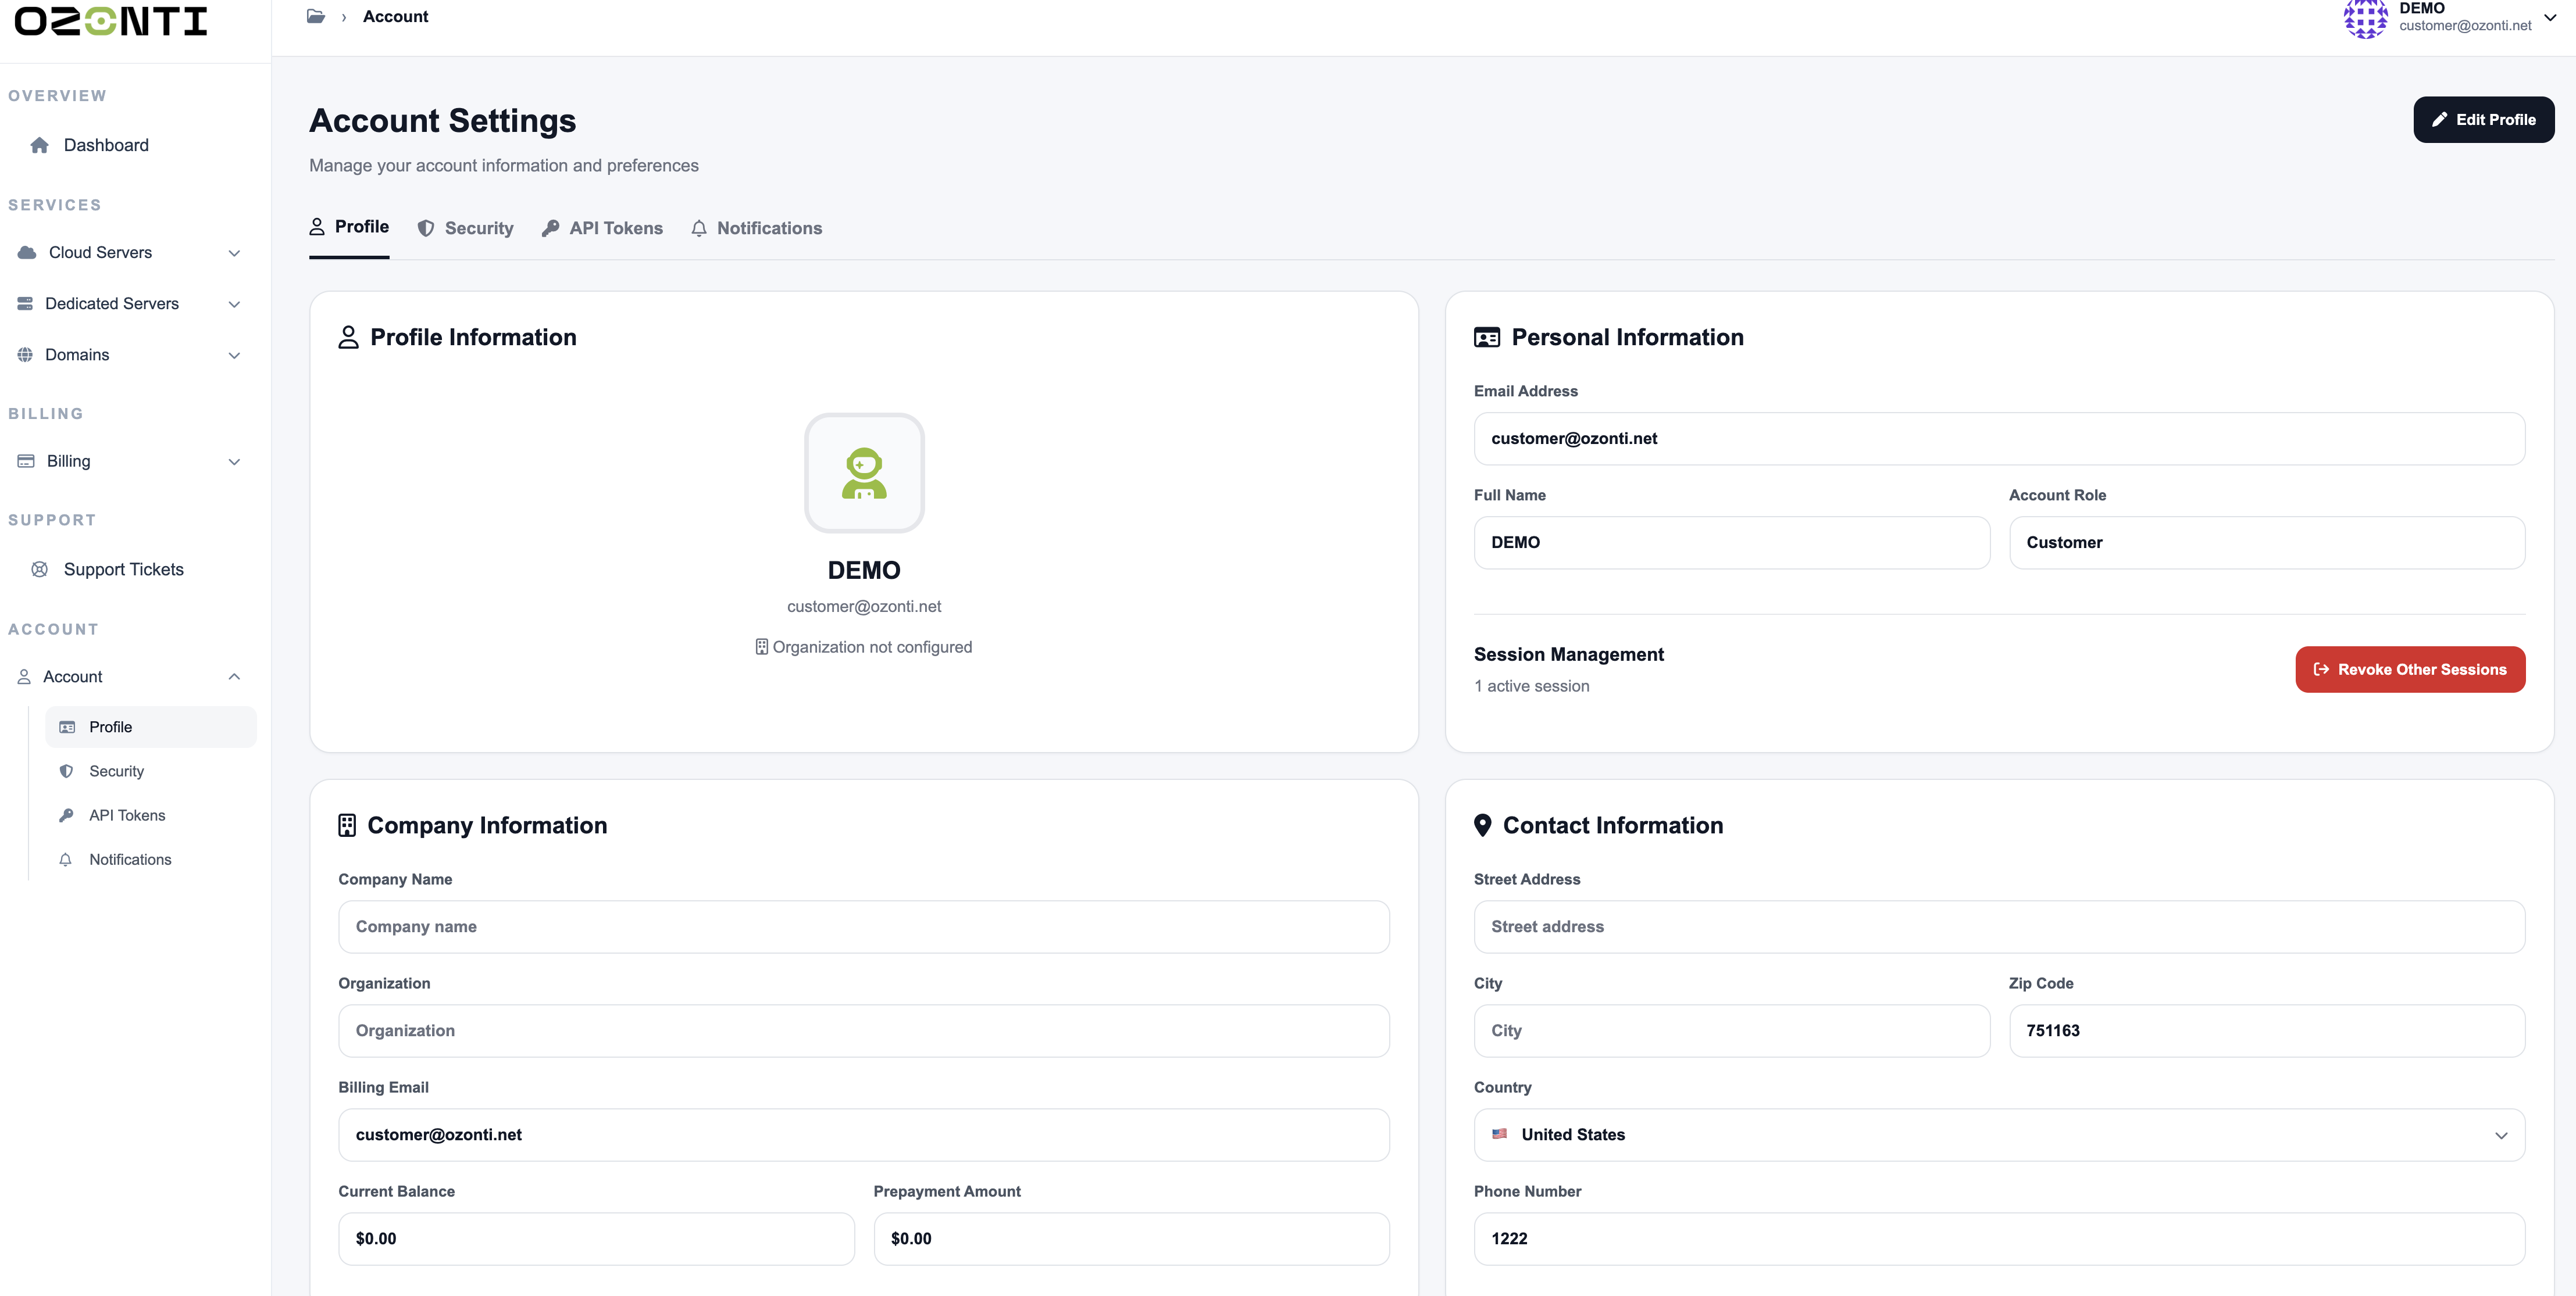Click the Billing Email field
The height and width of the screenshot is (1296, 2576).
pyautogui.click(x=864, y=1135)
